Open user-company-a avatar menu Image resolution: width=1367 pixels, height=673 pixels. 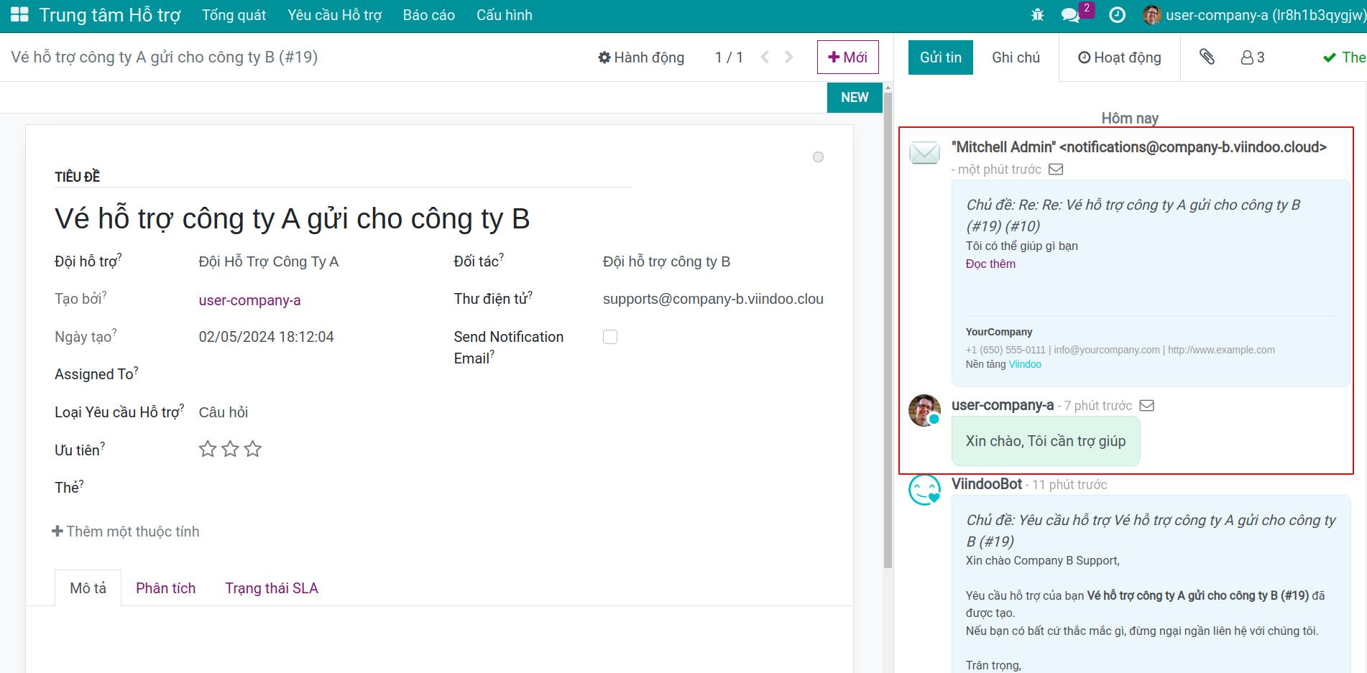pyautogui.click(x=1253, y=15)
